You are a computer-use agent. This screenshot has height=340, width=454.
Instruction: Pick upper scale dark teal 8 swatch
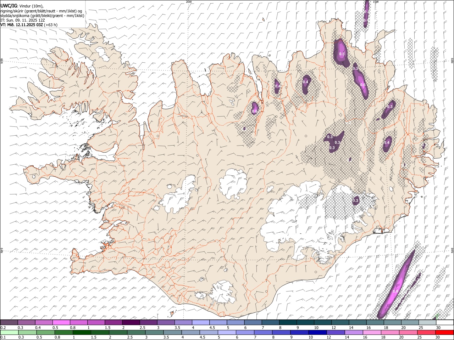(x=288, y=323)
